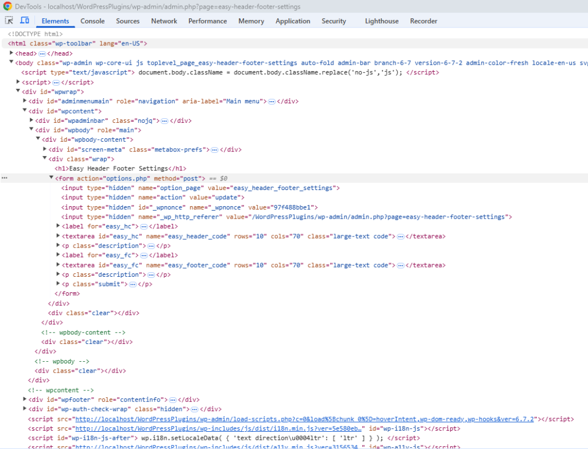Screen dimensions: 588x449
Task: Collapse the div class wrap node
Action: (x=45, y=159)
